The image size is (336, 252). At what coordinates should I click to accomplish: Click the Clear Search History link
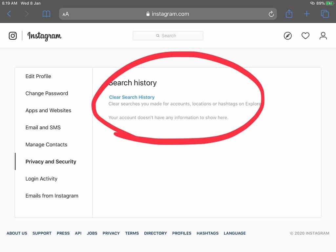(132, 97)
